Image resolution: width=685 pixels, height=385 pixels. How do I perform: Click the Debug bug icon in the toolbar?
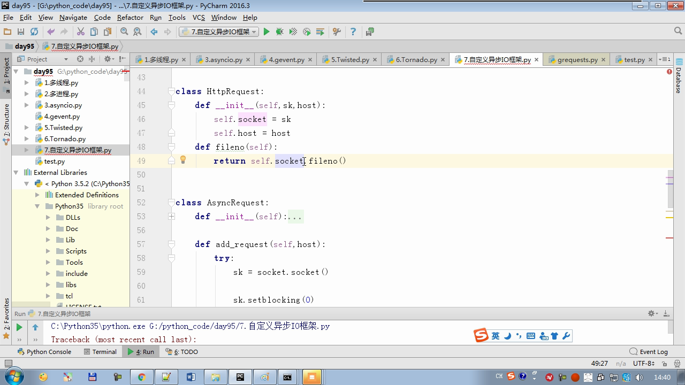[x=279, y=32]
